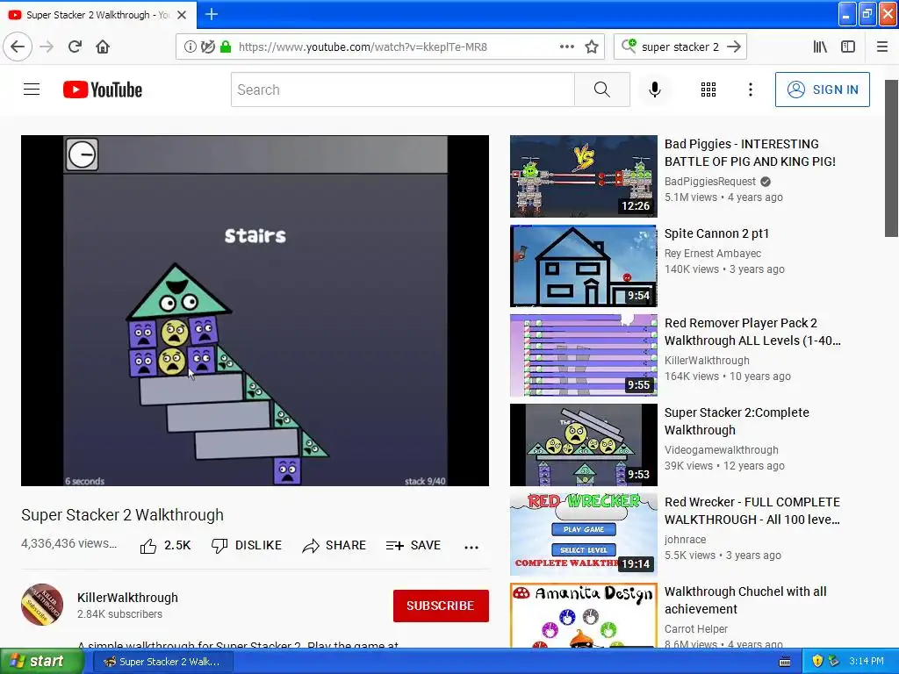This screenshot has width=899, height=674.
Task: Open Red Remover Player Pack 2 title
Action: (x=752, y=332)
